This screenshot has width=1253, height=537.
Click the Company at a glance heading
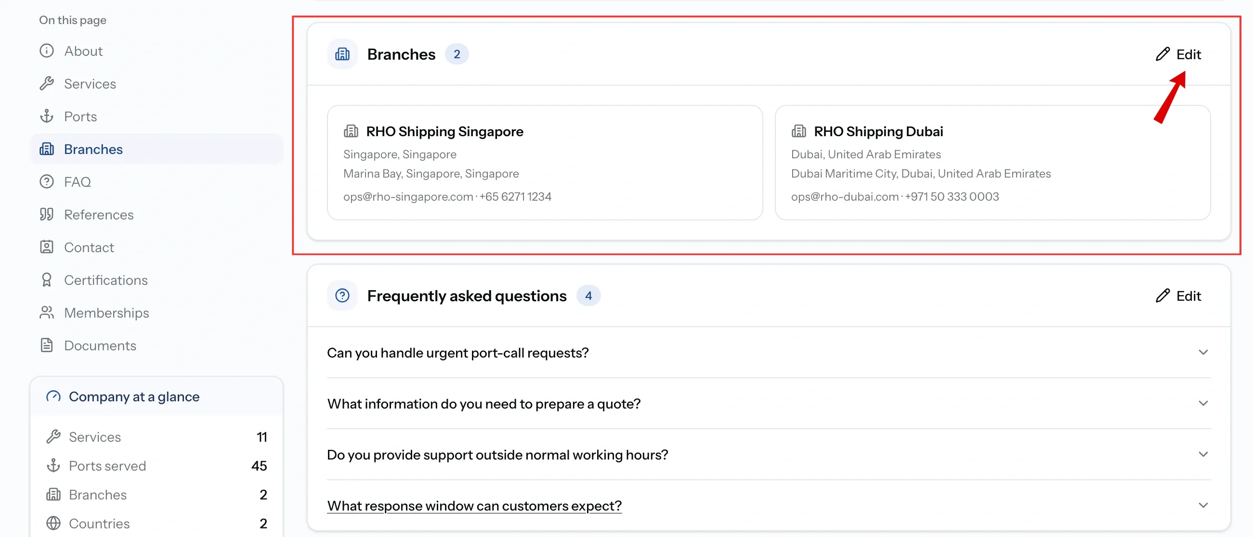[134, 396]
